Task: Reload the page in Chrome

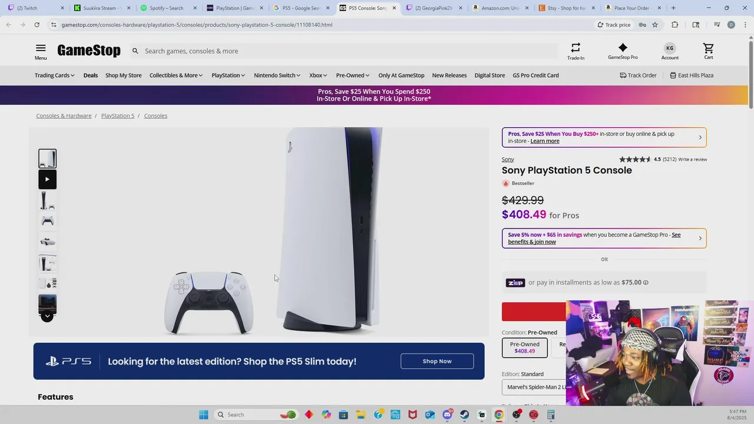Action: (x=37, y=25)
